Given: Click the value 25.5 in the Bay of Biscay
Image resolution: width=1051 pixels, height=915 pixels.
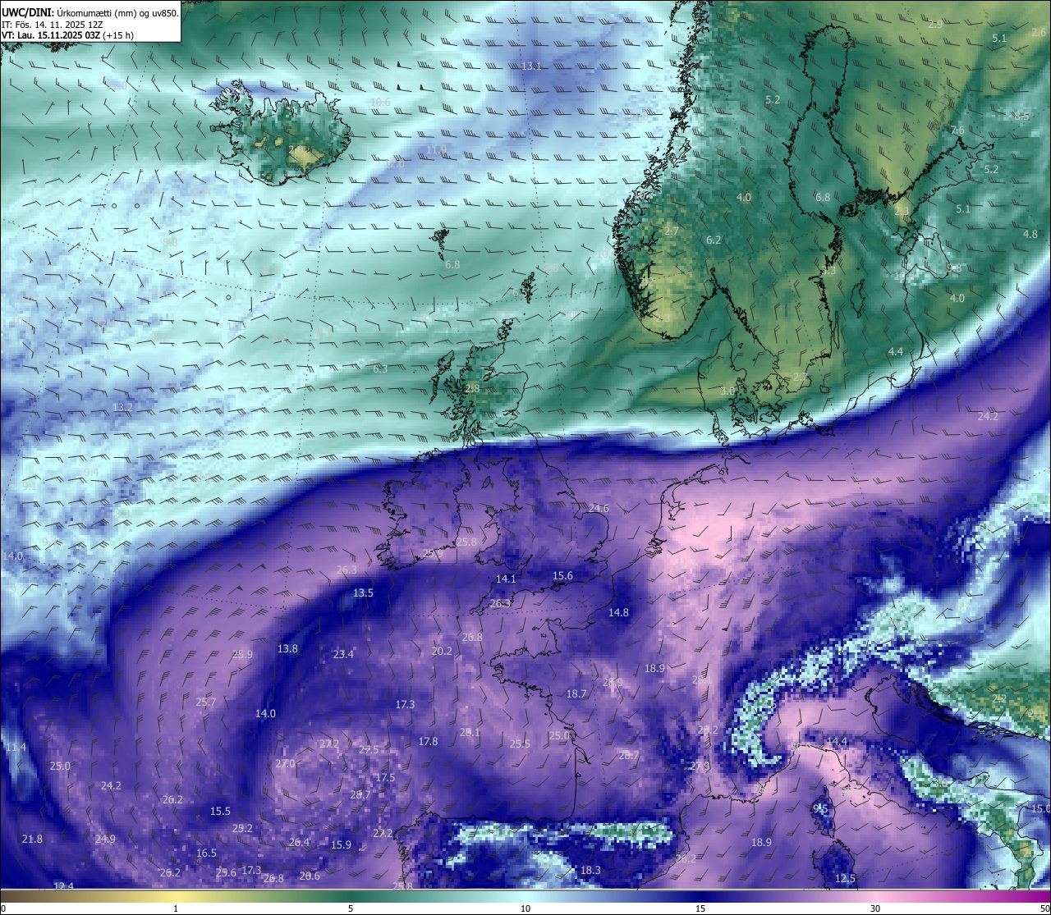Looking at the screenshot, I should point(520,744).
